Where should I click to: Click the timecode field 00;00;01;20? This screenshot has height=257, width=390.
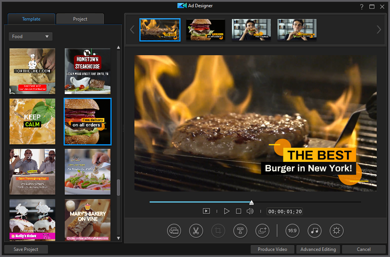(x=285, y=212)
